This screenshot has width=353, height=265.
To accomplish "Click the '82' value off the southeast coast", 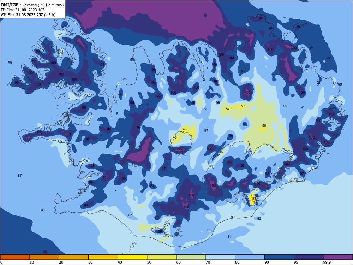I will tap(259, 219).
